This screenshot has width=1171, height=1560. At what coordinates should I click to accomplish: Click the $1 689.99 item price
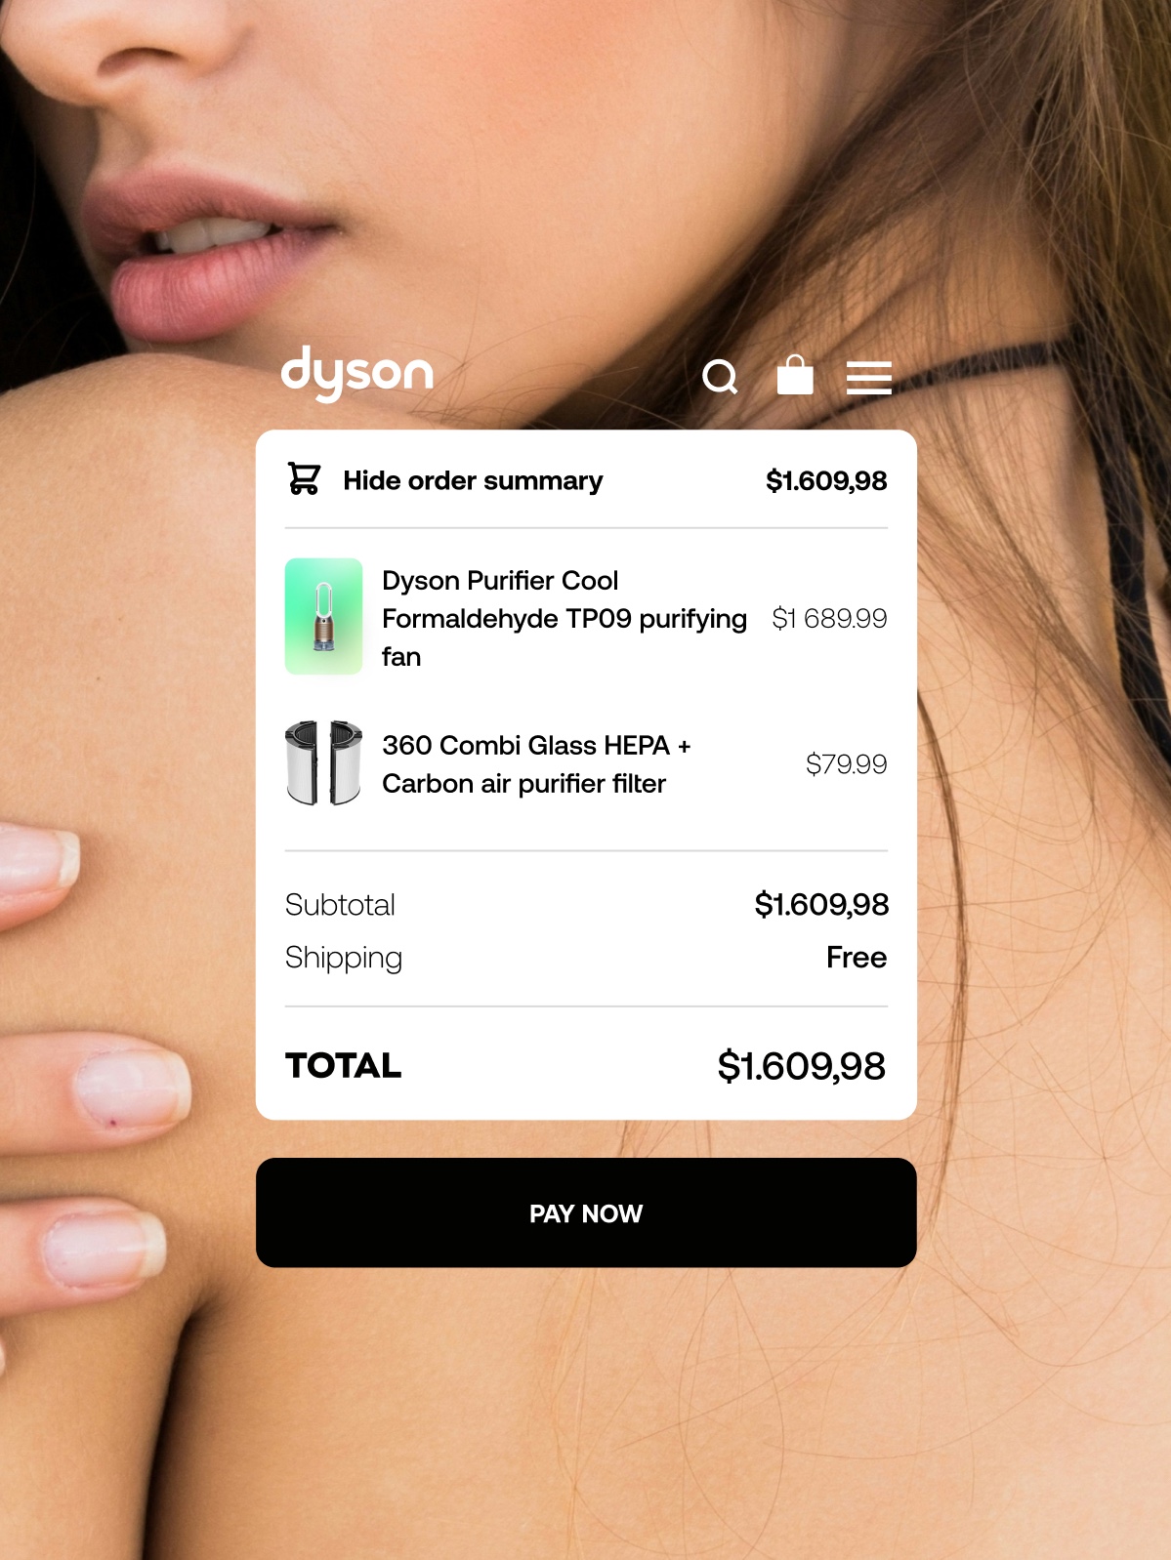[x=829, y=618]
